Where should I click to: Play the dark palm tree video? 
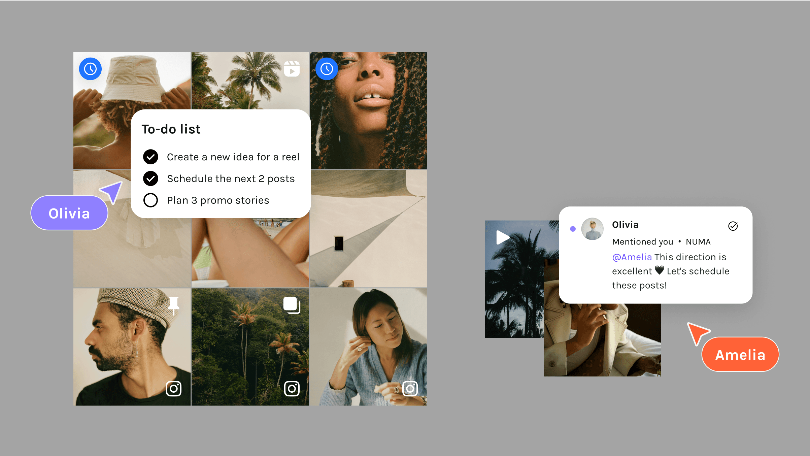tap(502, 237)
